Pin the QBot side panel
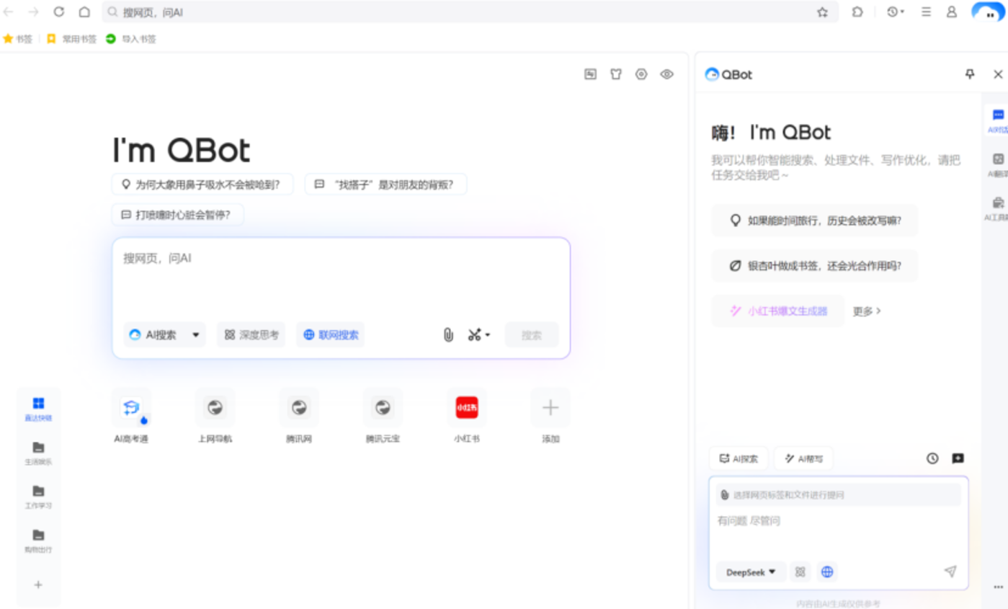The height and width of the screenshot is (609, 1008). click(970, 74)
